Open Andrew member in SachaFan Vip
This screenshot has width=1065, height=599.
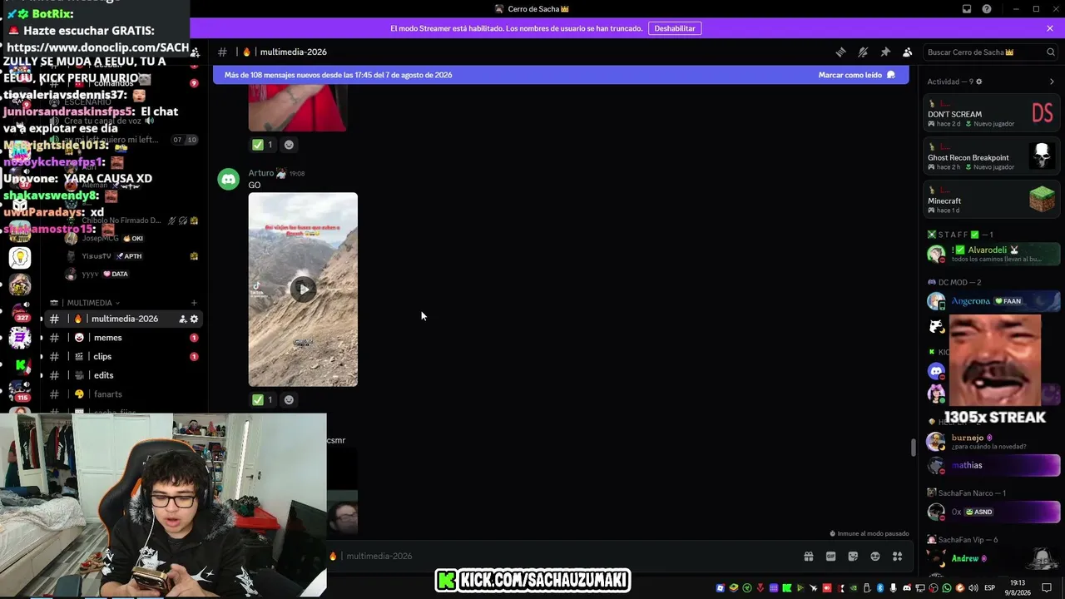(x=993, y=559)
